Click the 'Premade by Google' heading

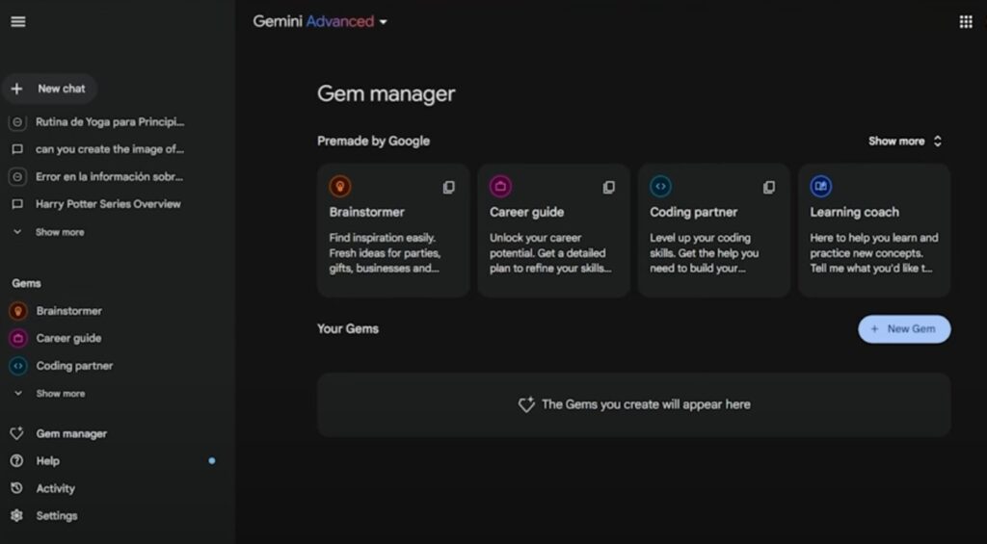click(x=373, y=141)
